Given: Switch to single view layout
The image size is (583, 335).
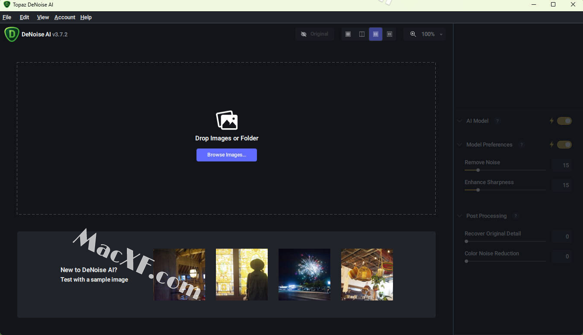Looking at the screenshot, I should (x=348, y=34).
